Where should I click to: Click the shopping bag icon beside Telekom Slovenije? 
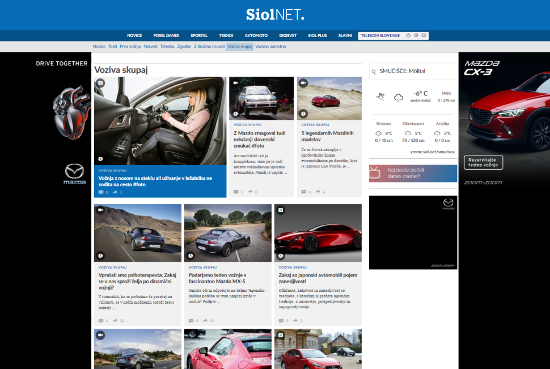point(408,35)
